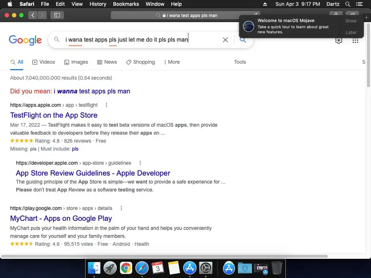
Task: Open Notes from the Dock
Action: click(x=174, y=268)
